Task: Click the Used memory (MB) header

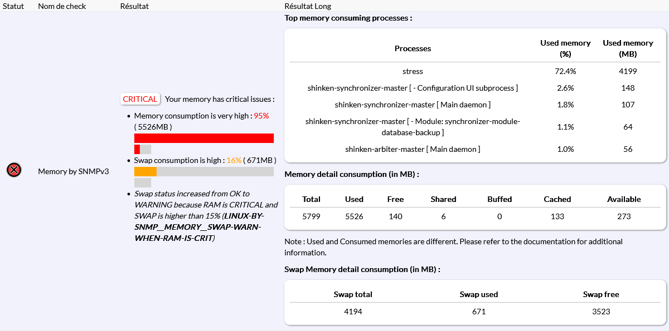Action: 628,48
